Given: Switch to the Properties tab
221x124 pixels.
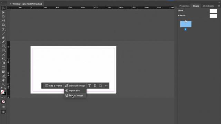Looking at the screenshot, I should coord(184,6).
